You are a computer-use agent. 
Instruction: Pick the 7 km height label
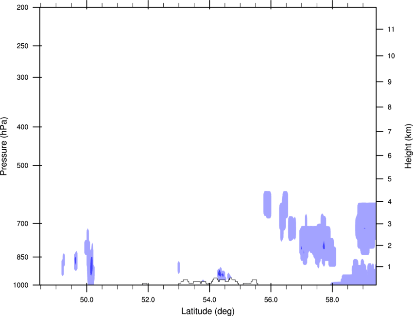click(x=390, y=132)
